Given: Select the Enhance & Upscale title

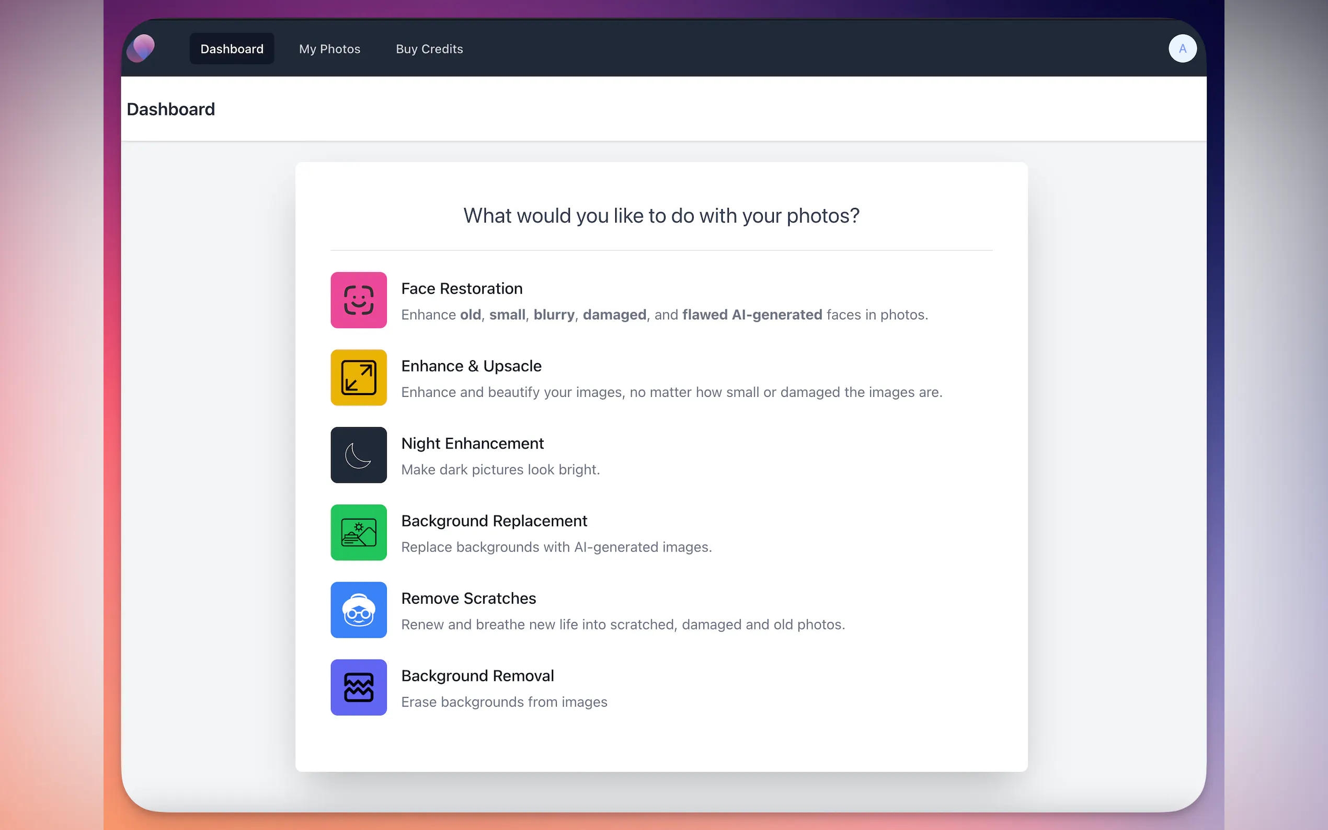Looking at the screenshot, I should click(x=471, y=366).
